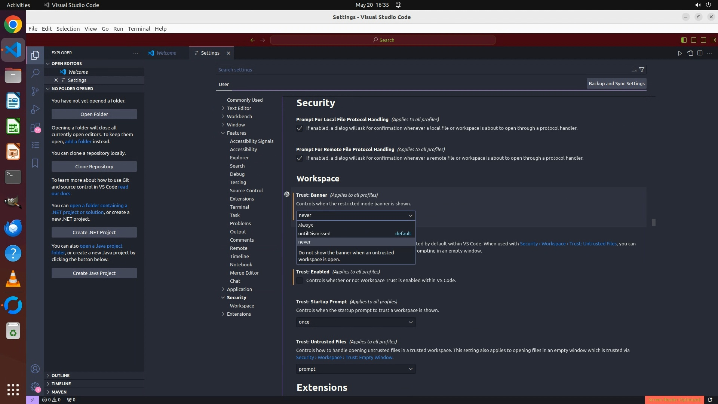The image size is (718, 404).
Task: Uncheck Prompt For Remote File Protocol Handling
Action: [x=300, y=158]
